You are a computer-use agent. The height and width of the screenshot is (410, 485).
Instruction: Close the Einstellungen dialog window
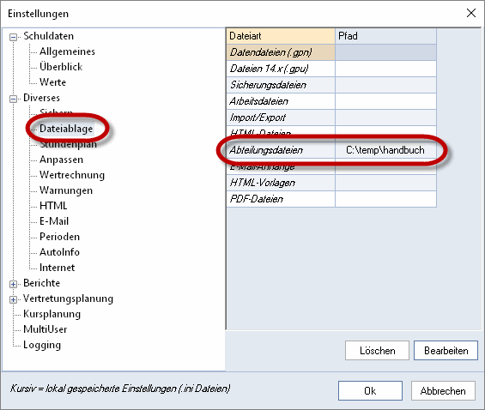coord(471,13)
